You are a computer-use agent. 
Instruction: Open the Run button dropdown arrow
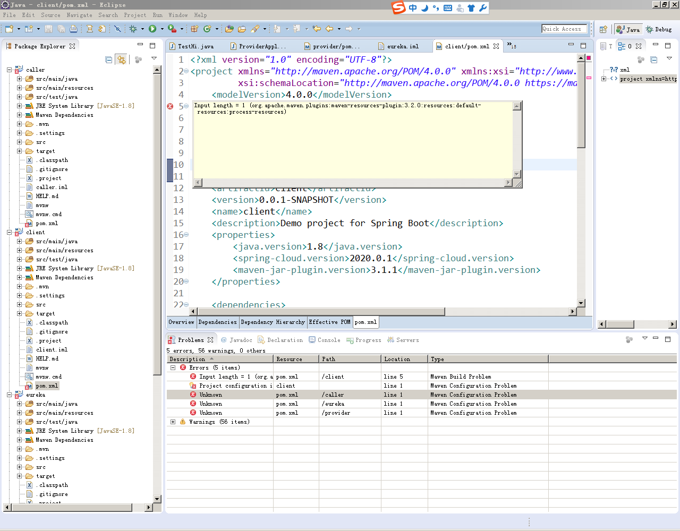pos(162,29)
